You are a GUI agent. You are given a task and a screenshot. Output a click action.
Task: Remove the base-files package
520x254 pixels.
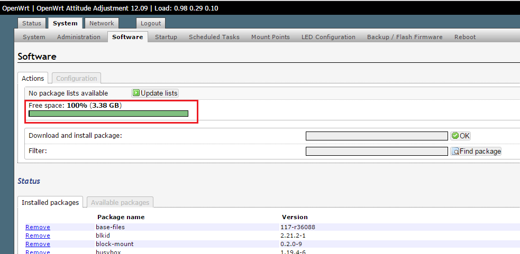[x=38, y=227]
